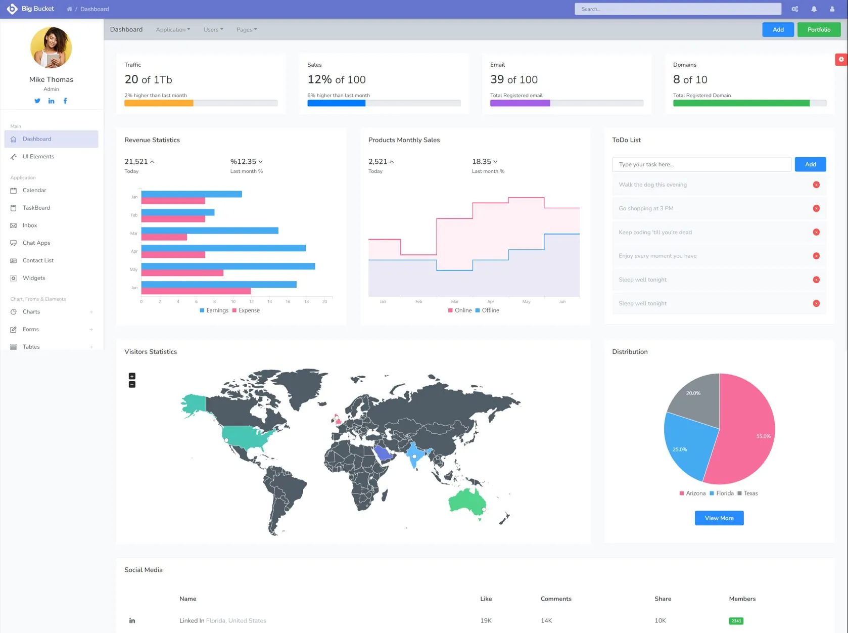The image size is (848, 633).
Task: Zoom in on the visitors map
Action: point(132,376)
